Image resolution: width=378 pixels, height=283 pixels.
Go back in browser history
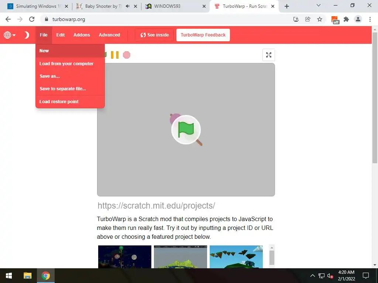(x=8, y=19)
